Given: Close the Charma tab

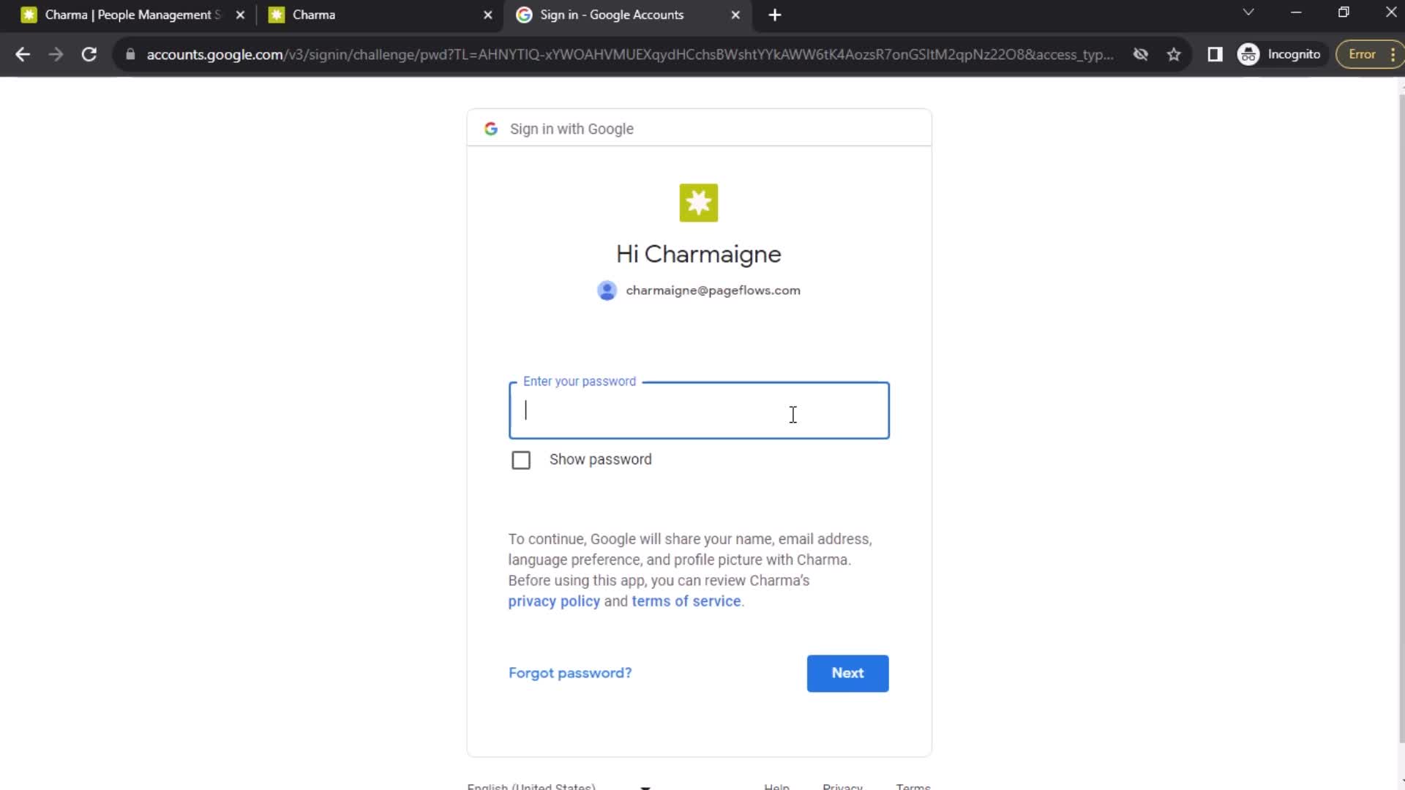Looking at the screenshot, I should [488, 15].
